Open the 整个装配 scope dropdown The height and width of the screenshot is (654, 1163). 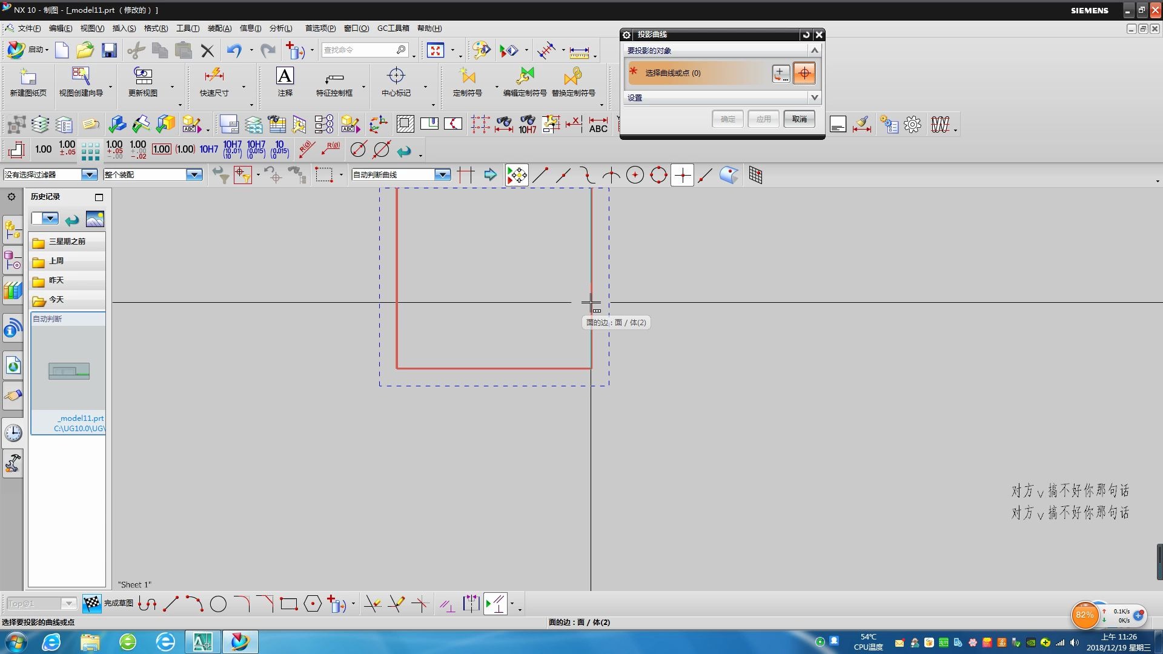(x=194, y=175)
